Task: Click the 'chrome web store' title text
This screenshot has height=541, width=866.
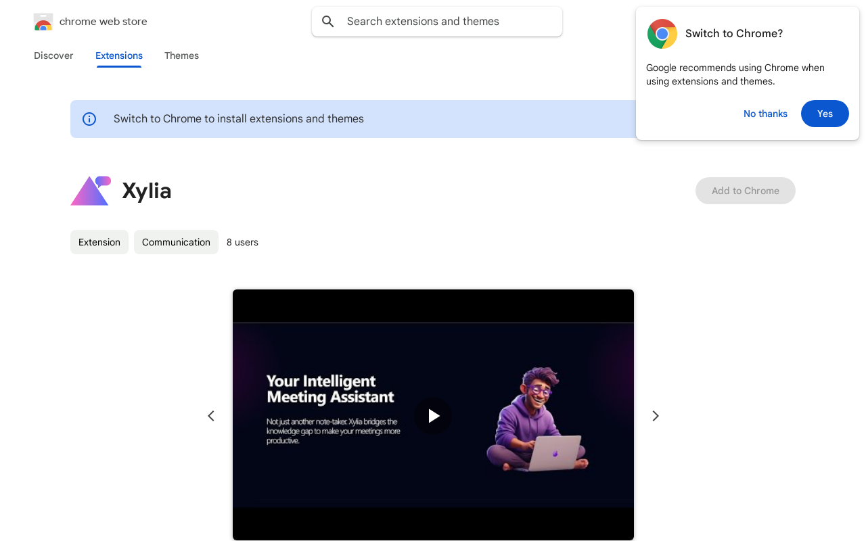Action: (103, 22)
